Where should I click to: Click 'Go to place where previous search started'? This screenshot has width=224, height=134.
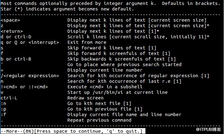pos(124,65)
